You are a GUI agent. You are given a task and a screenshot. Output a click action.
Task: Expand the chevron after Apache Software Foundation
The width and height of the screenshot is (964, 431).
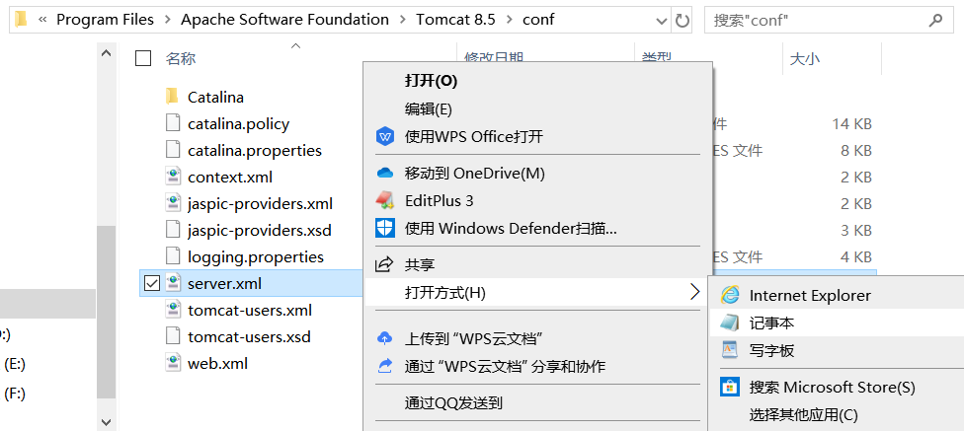[x=403, y=20]
